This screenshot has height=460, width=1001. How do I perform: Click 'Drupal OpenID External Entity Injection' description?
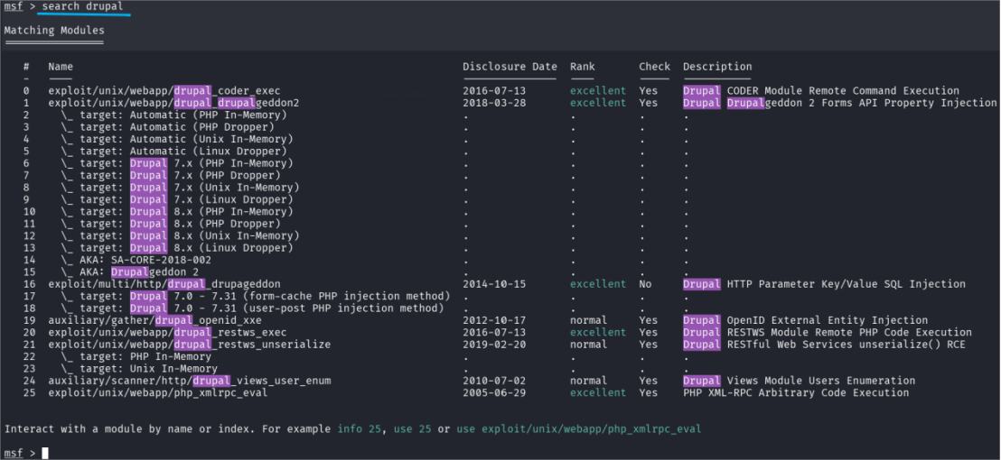pos(806,320)
